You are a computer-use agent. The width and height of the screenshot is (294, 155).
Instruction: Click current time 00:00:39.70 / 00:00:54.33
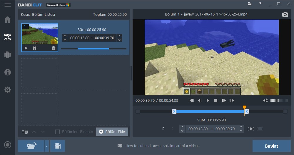tap(157, 101)
